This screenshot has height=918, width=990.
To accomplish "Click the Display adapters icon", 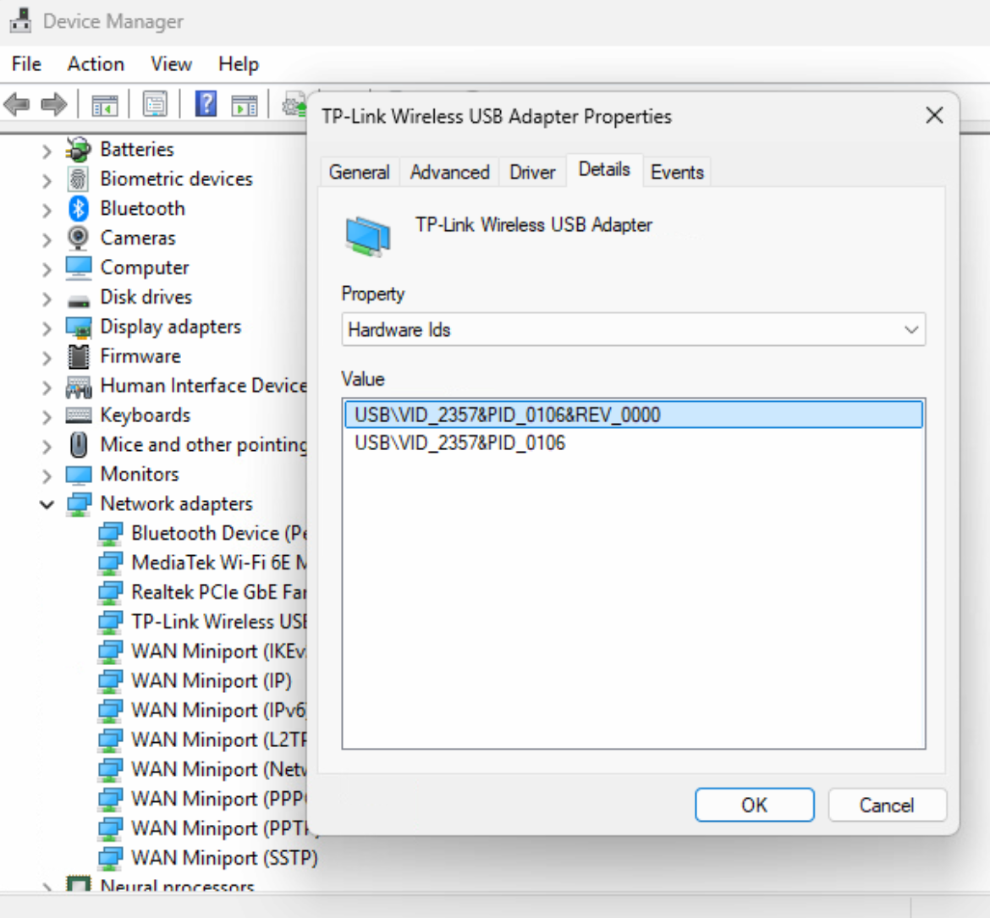I will point(79,327).
